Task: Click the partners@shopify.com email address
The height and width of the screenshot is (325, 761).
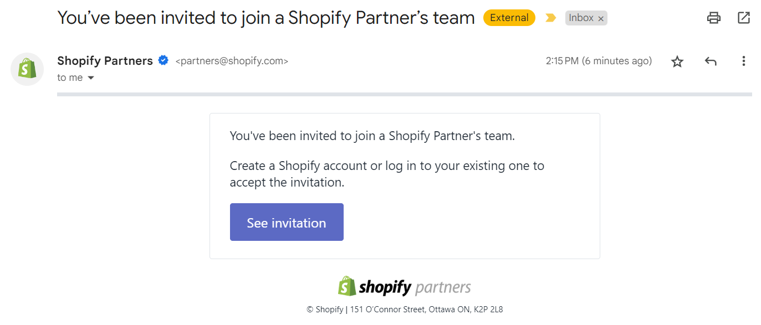Action: pyautogui.click(x=232, y=61)
